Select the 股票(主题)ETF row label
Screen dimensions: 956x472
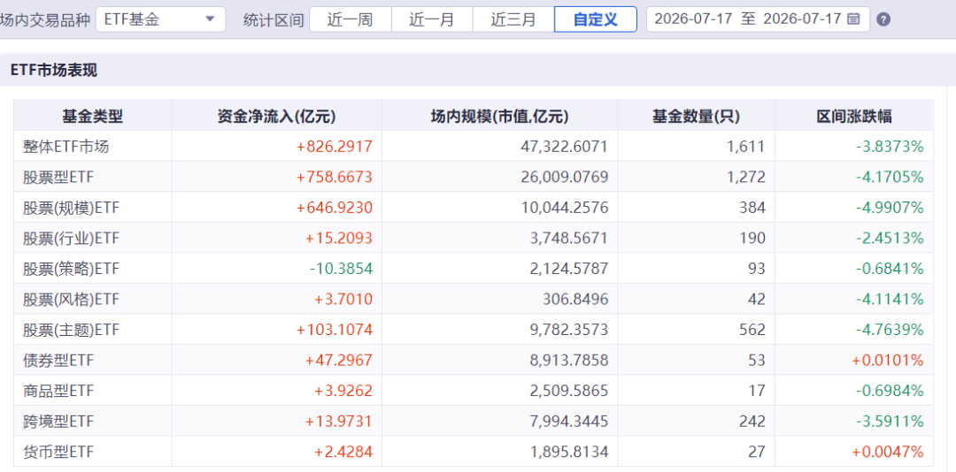[71, 330]
